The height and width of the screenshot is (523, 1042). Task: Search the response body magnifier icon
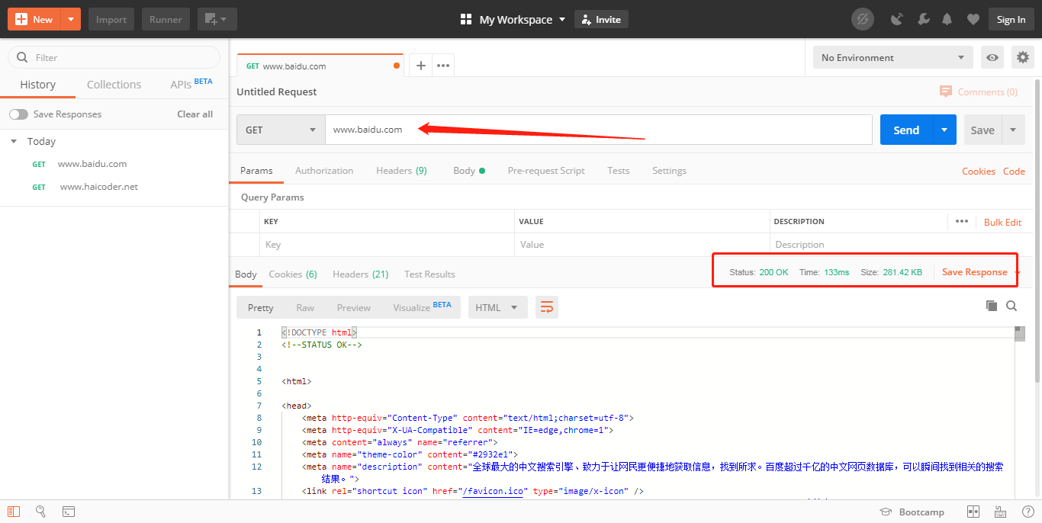click(x=1011, y=306)
